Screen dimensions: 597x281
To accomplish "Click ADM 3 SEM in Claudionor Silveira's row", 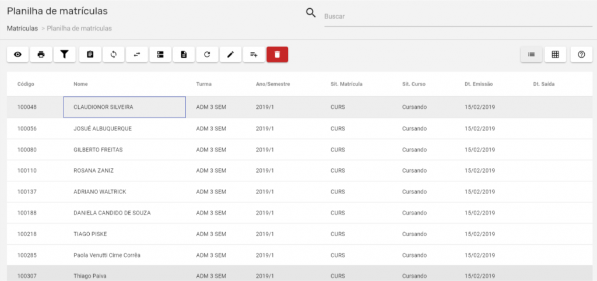I will coord(211,107).
